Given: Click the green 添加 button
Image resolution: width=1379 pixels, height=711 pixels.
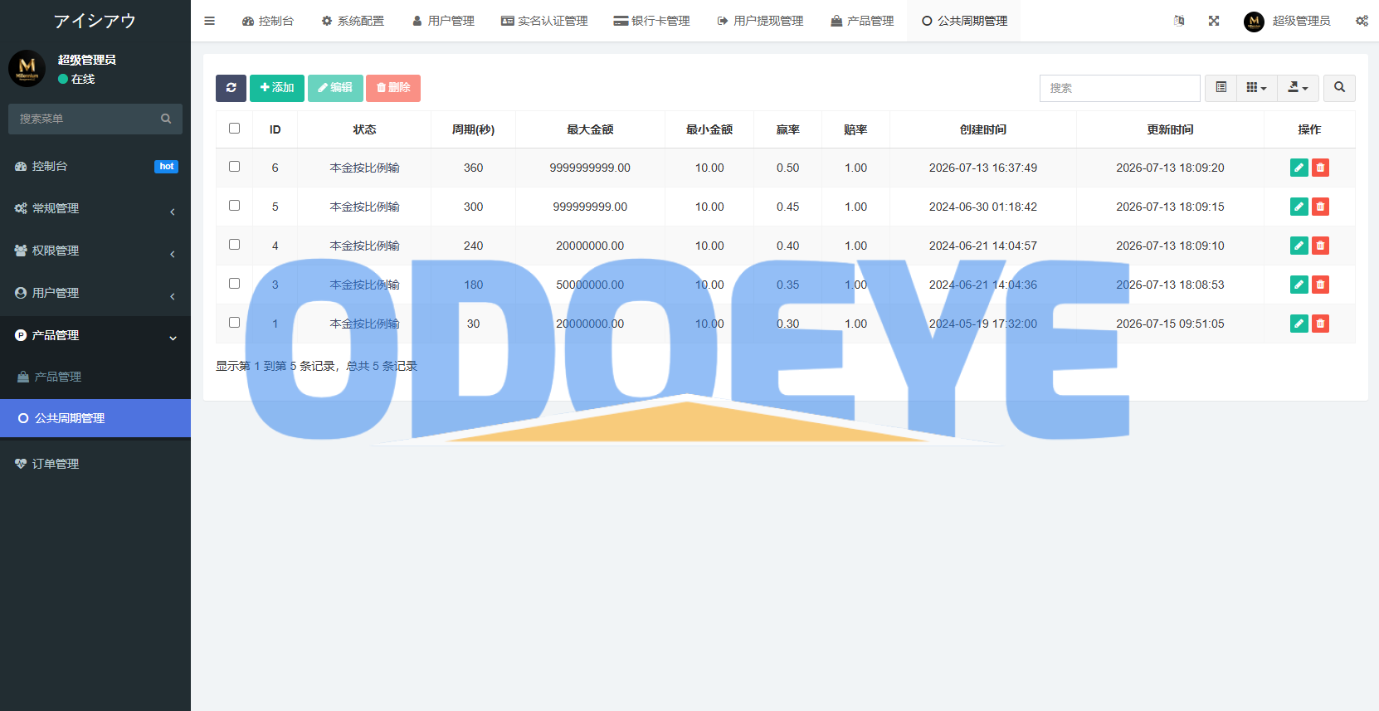Looking at the screenshot, I should (x=277, y=88).
